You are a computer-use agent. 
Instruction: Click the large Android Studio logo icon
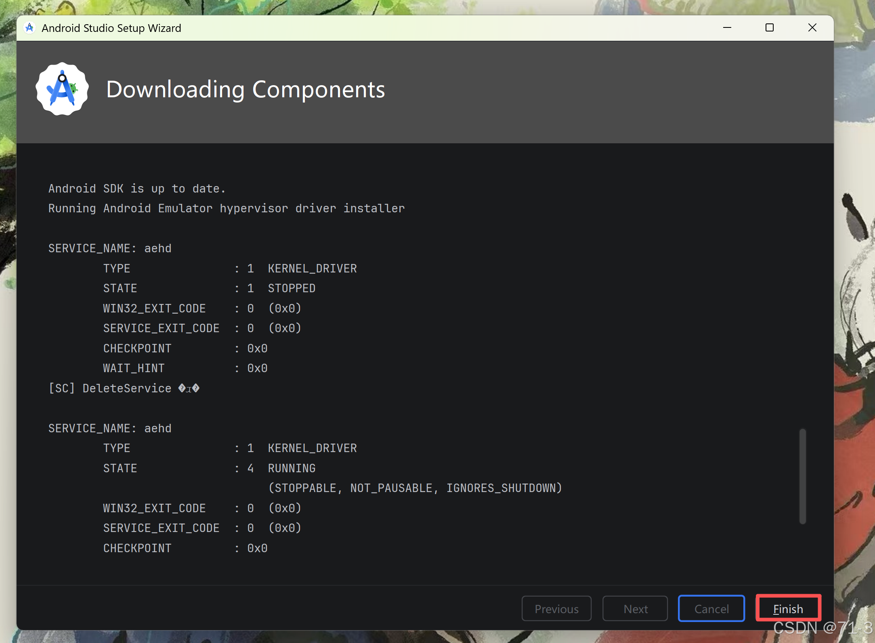tap(62, 89)
